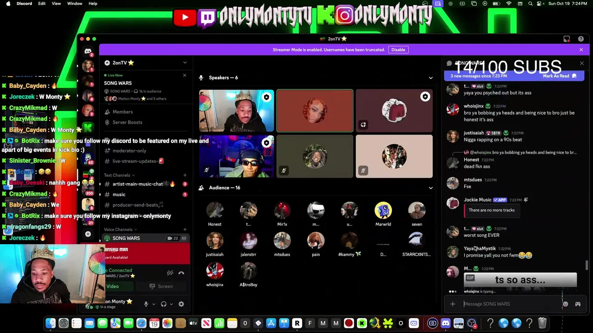This screenshot has height=333, width=593.
Task: Open attachment plus button in chat
Action: tap(453, 304)
